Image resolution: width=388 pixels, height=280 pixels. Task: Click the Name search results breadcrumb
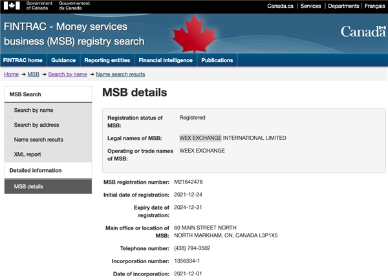tap(121, 74)
